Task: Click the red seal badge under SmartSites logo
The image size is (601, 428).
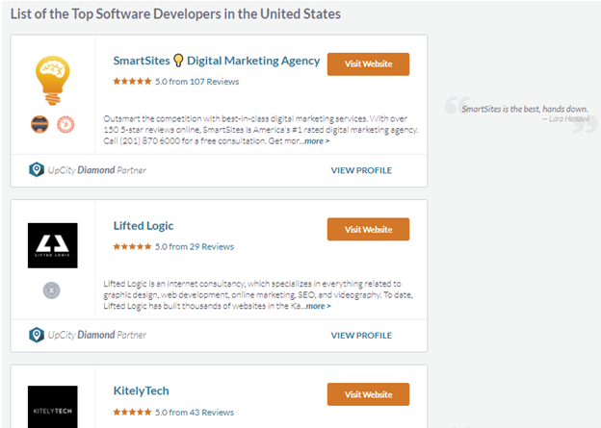Action: 65,124
